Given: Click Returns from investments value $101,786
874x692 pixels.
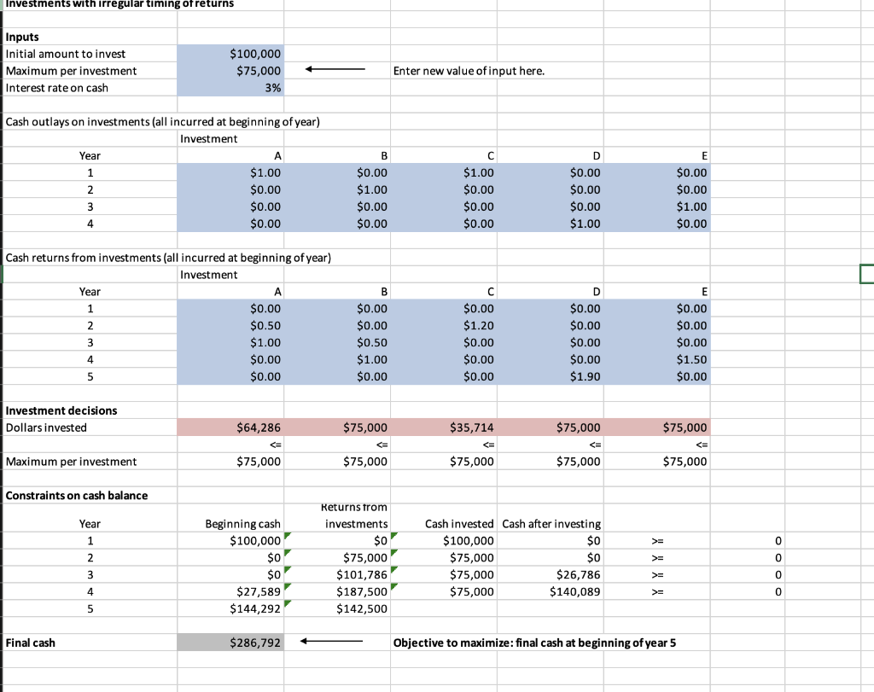Looking at the screenshot, I should coord(337,574).
